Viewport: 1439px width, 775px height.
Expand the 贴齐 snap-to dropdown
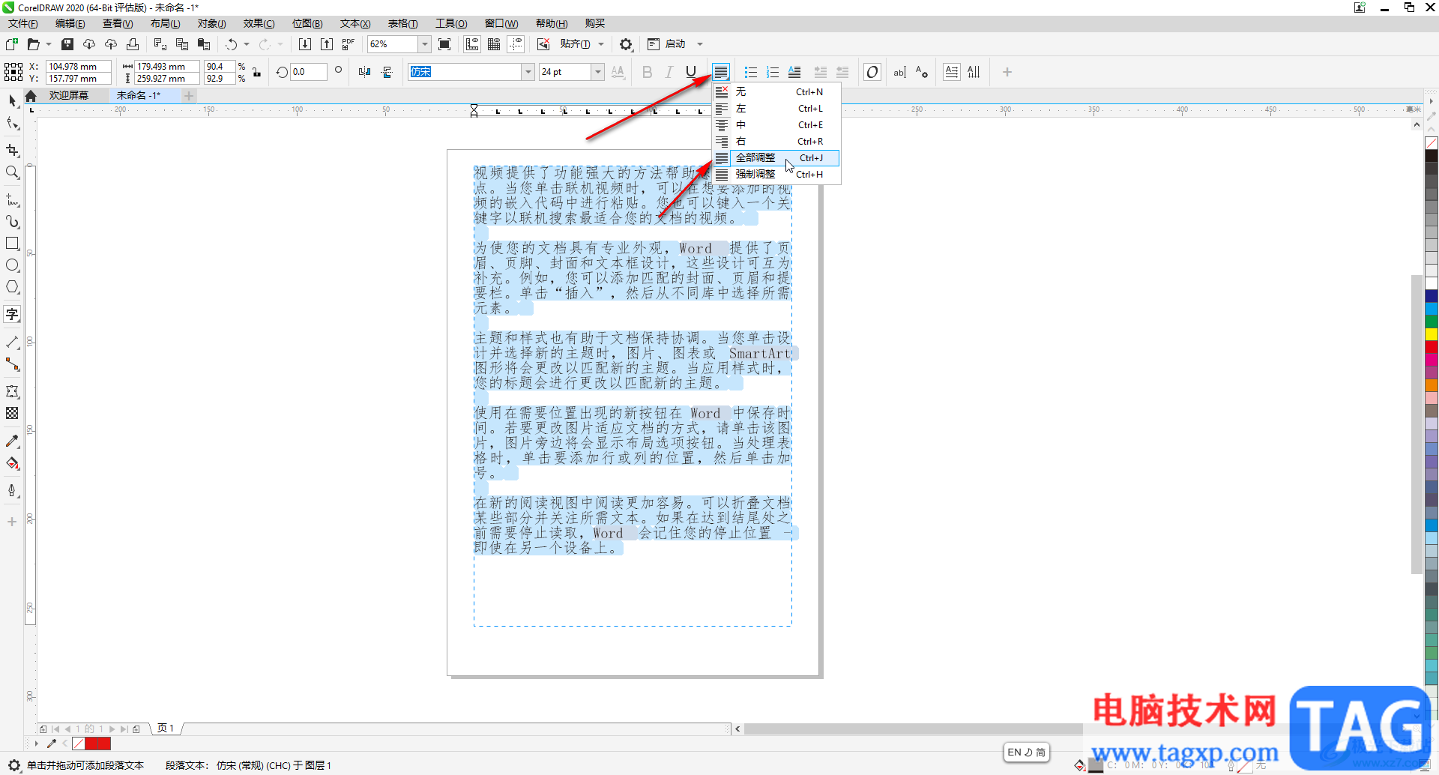coord(601,44)
